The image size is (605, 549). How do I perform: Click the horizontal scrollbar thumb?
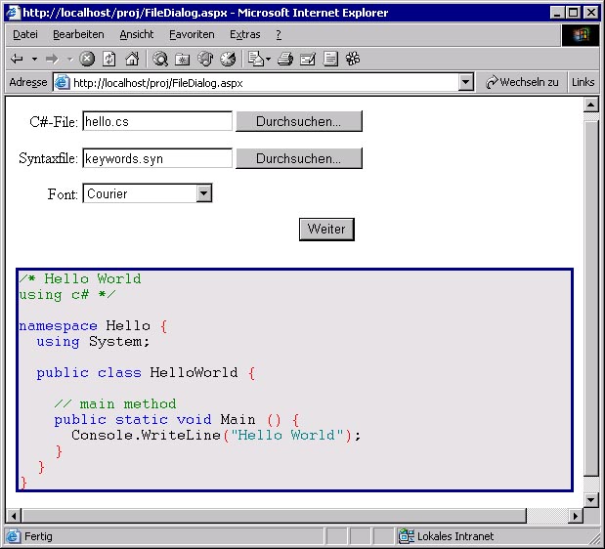click(x=275, y=516)
